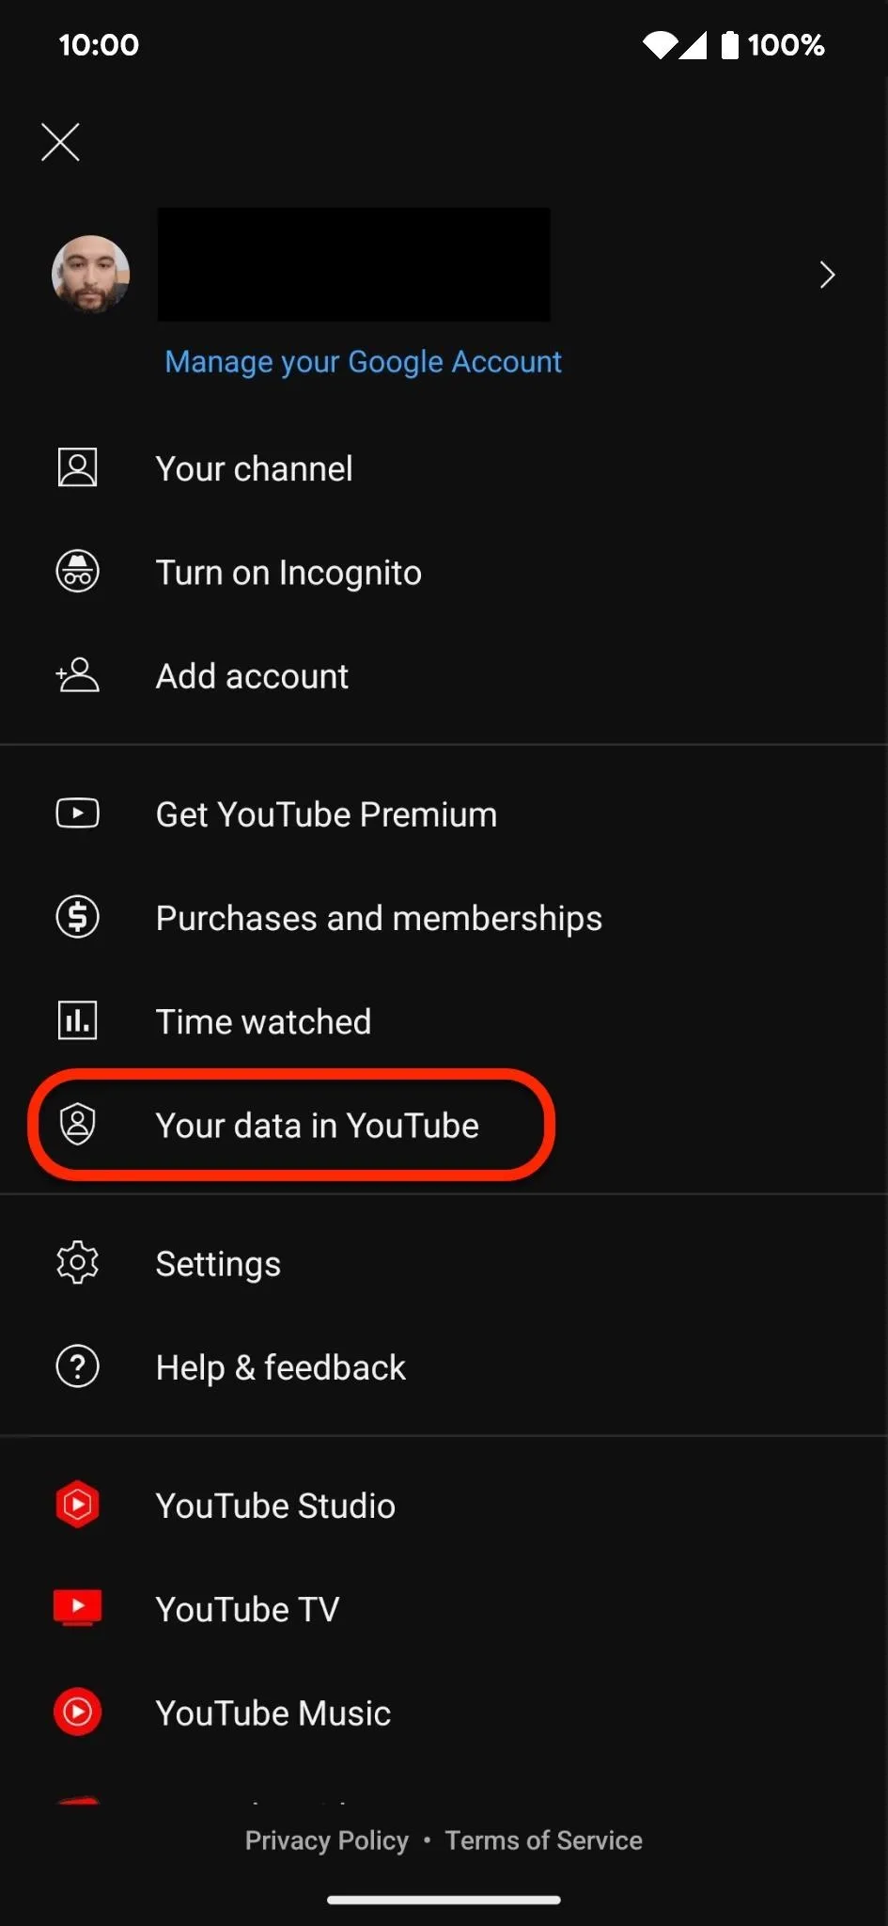Tap the YouTube Music circle icon

click(77, 1712)
